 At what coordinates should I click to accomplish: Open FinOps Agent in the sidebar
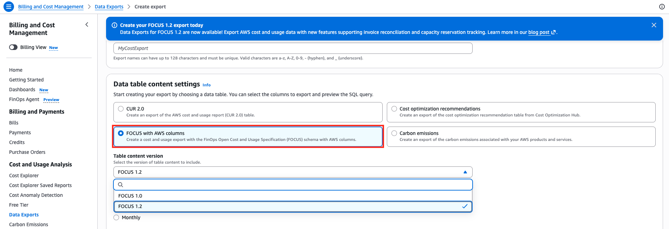tap(24, 99)
